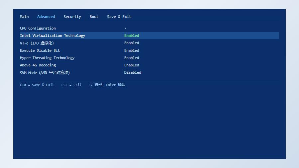This screenshot has width=299, height=168.
Task: Open the Security tab
Action: tap(72, 17)
